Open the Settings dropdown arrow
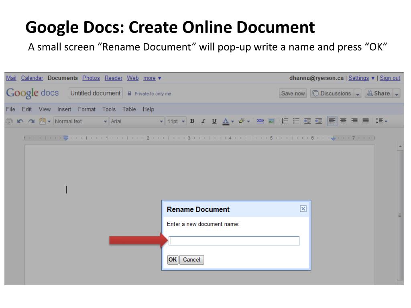 tap(373, 78)
